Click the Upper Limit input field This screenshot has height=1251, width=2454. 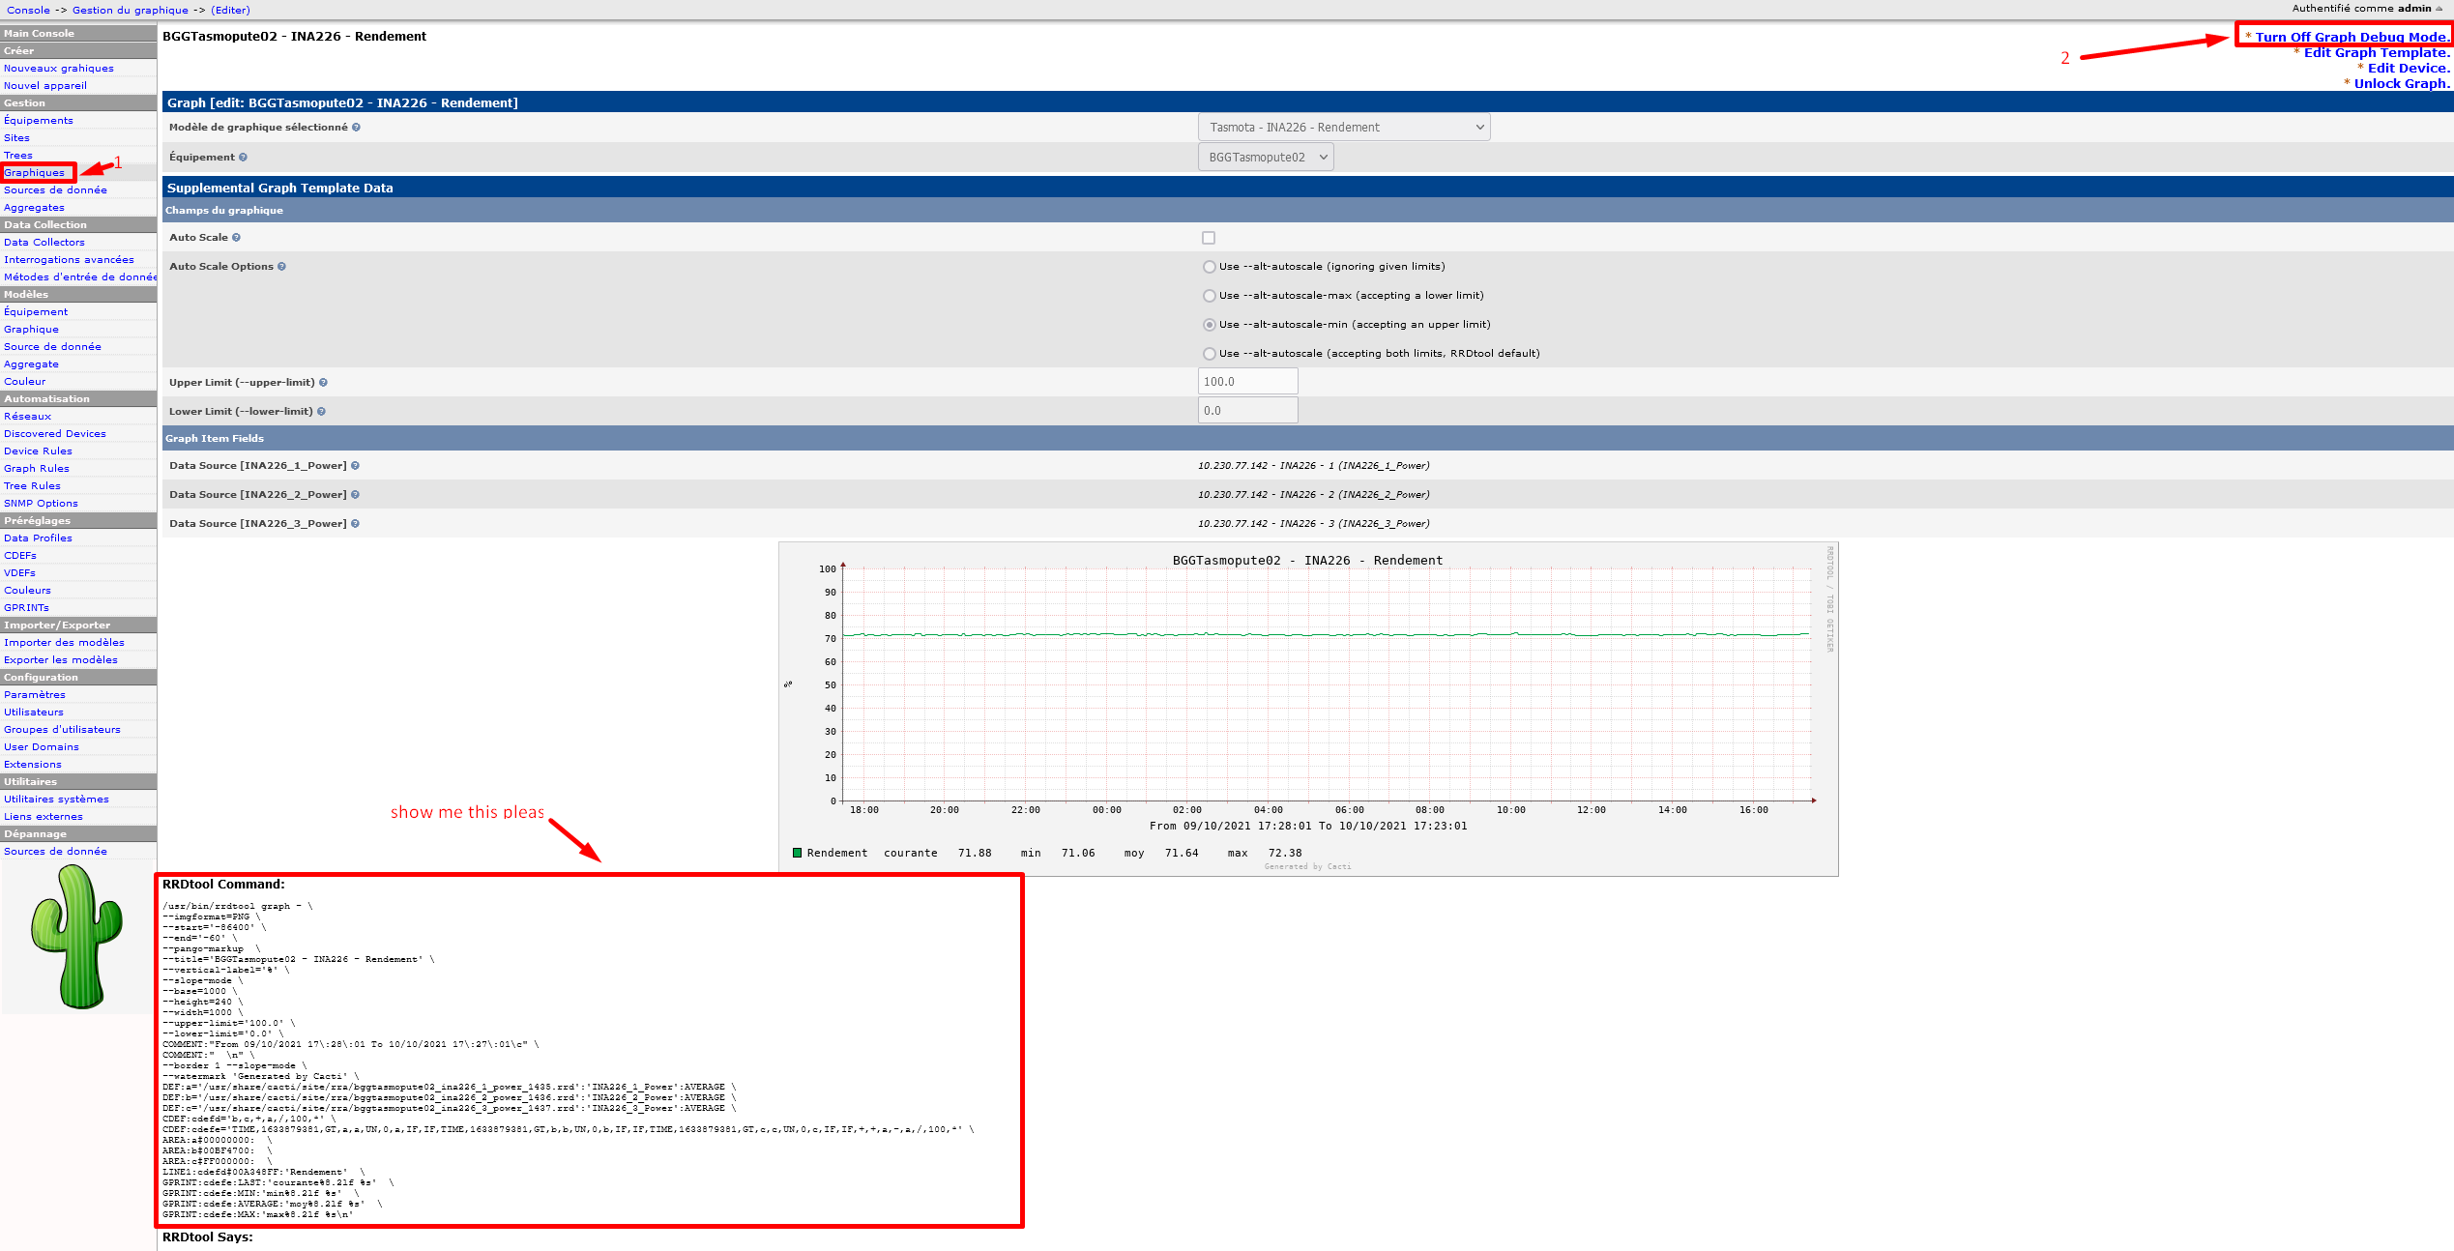(x=1248, y=382)
